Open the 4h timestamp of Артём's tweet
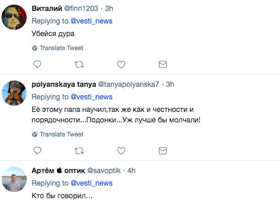This screenshot has width=279, height=205. coord(131,170)
